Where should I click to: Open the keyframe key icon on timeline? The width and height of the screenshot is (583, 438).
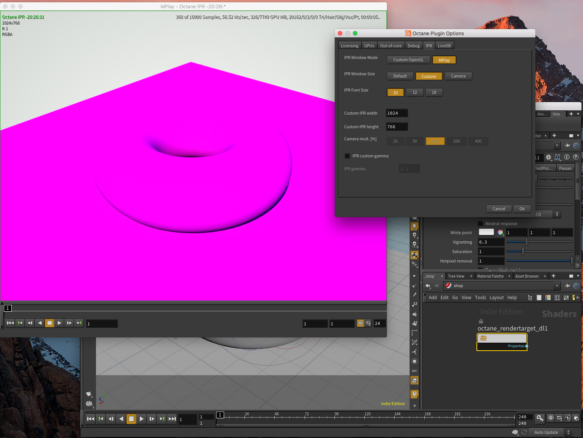click(540, 418)
